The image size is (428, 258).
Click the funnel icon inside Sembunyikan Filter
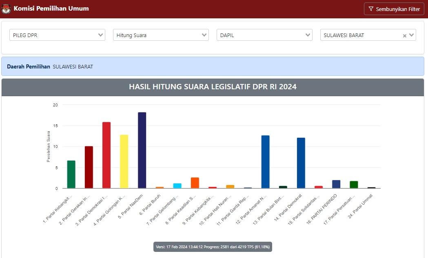pos(371,9)
